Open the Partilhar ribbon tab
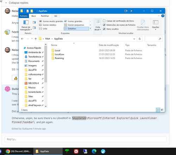The height and width of the screenshot is (155, 176). [45, 16]
